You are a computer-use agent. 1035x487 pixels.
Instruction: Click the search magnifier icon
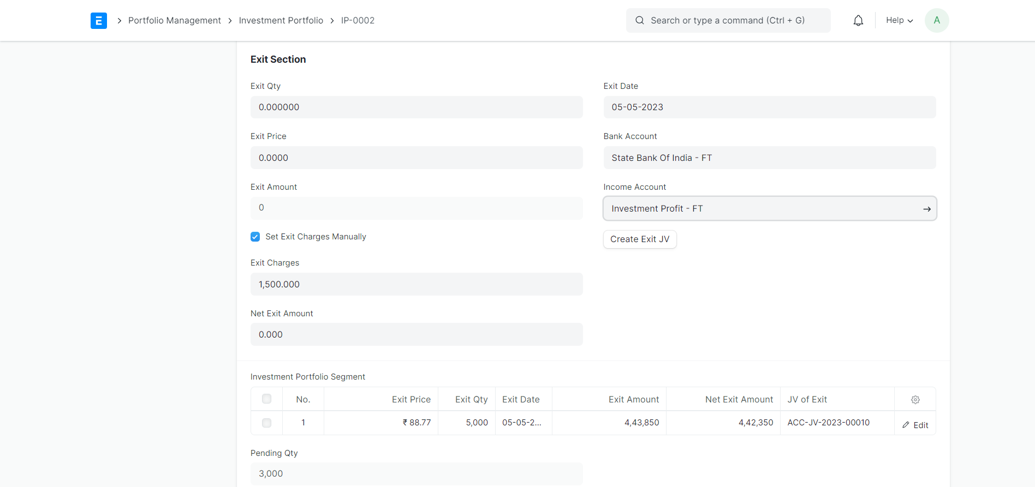click(640, 21)
